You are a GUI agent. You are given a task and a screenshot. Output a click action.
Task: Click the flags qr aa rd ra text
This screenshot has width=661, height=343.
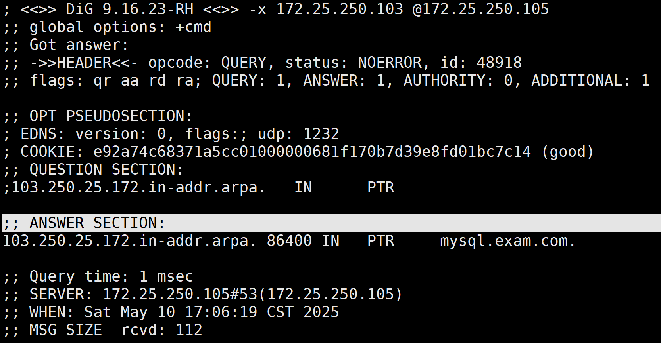tap(116, 80)
